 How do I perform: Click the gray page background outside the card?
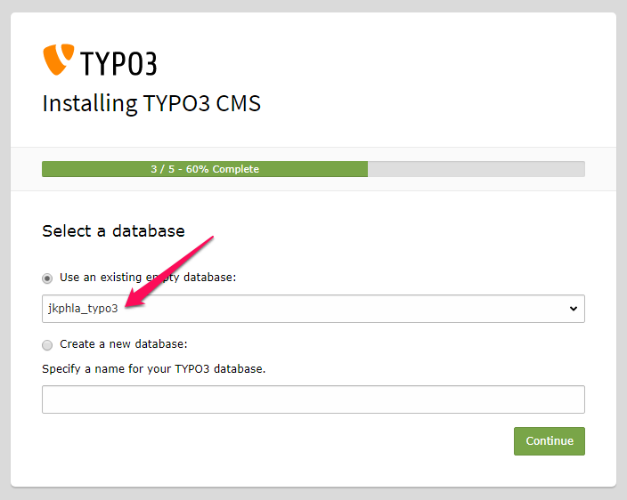tap(622, 249)
